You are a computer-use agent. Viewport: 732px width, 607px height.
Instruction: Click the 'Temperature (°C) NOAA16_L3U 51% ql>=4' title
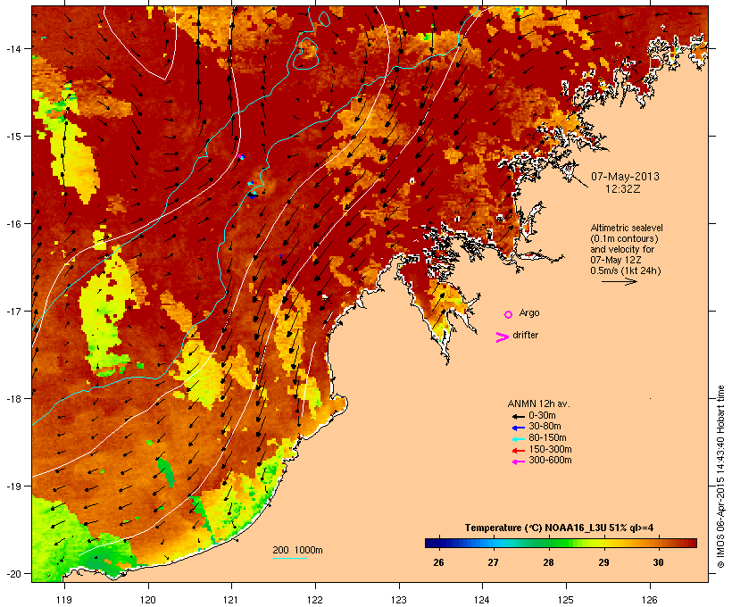[x=559, y=528]
